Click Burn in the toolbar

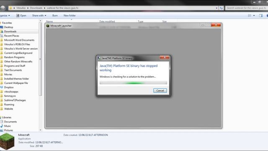55,16
